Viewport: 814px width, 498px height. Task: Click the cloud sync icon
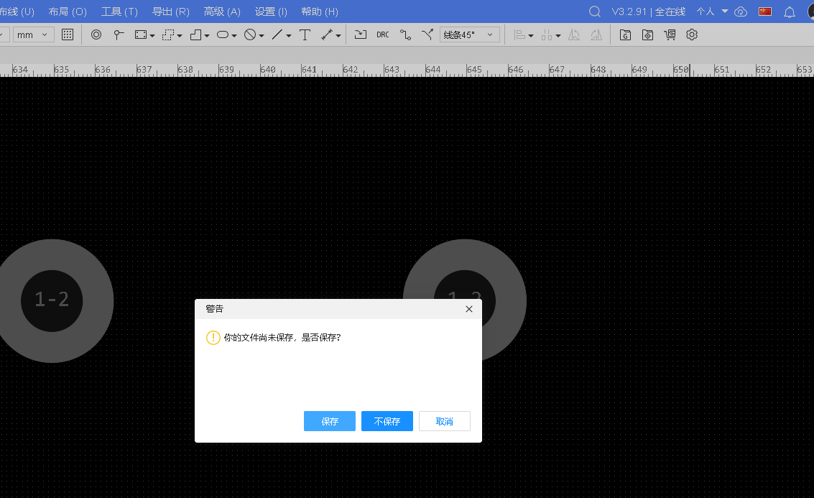[x=741, y=11]
